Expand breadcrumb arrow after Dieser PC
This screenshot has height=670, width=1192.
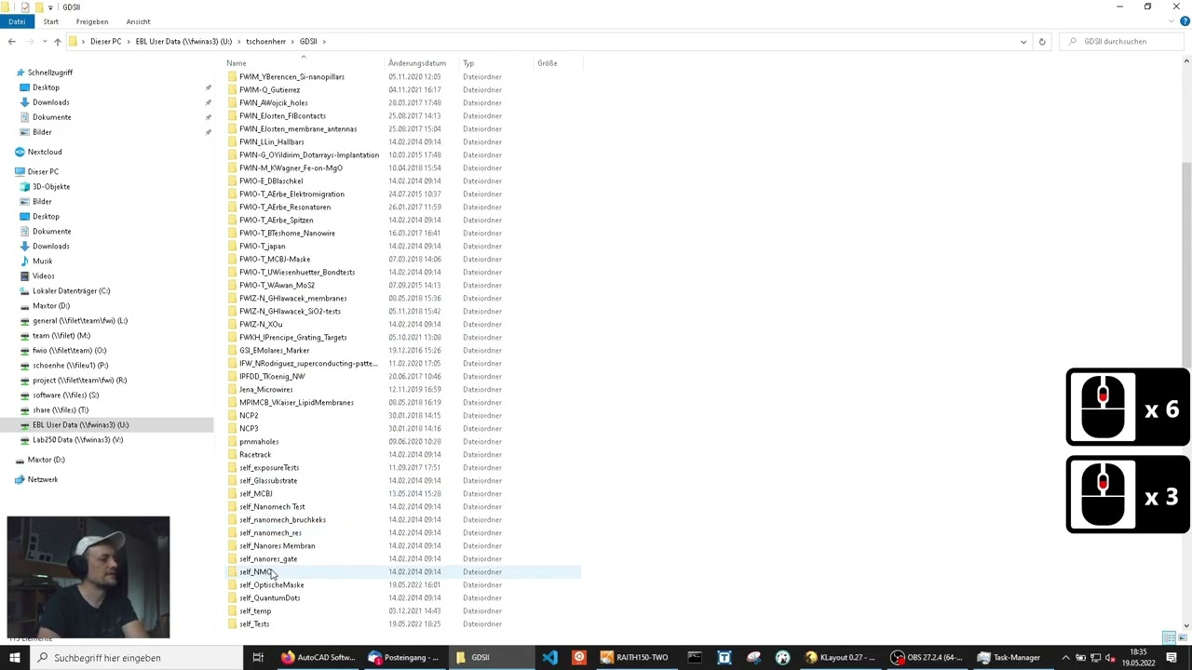pos(129,41)
